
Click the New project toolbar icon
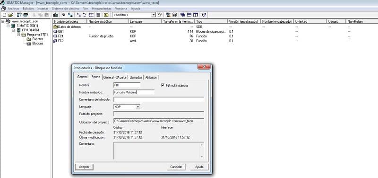pos(4,15)
